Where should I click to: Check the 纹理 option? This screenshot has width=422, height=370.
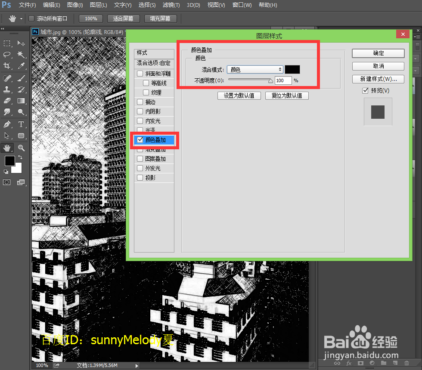point(146,92)
